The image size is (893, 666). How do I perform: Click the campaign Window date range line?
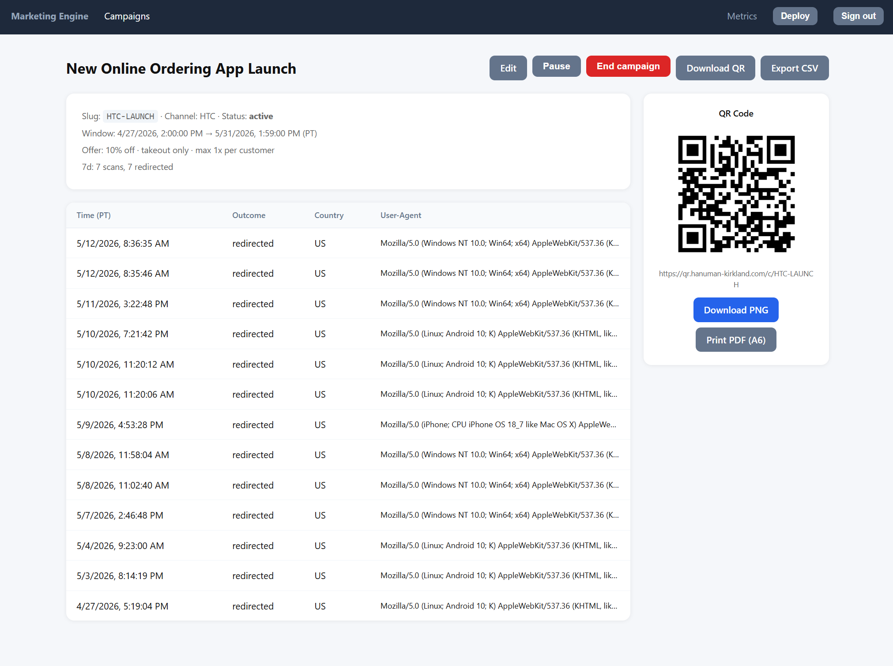(x=199, y=133)
